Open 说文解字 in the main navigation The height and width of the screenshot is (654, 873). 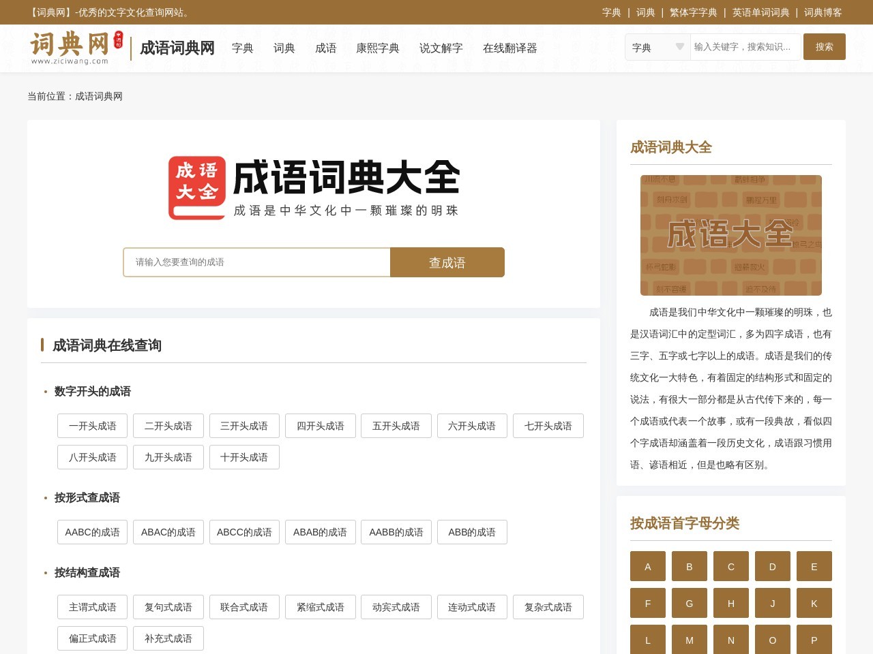(x=441, y=48)
